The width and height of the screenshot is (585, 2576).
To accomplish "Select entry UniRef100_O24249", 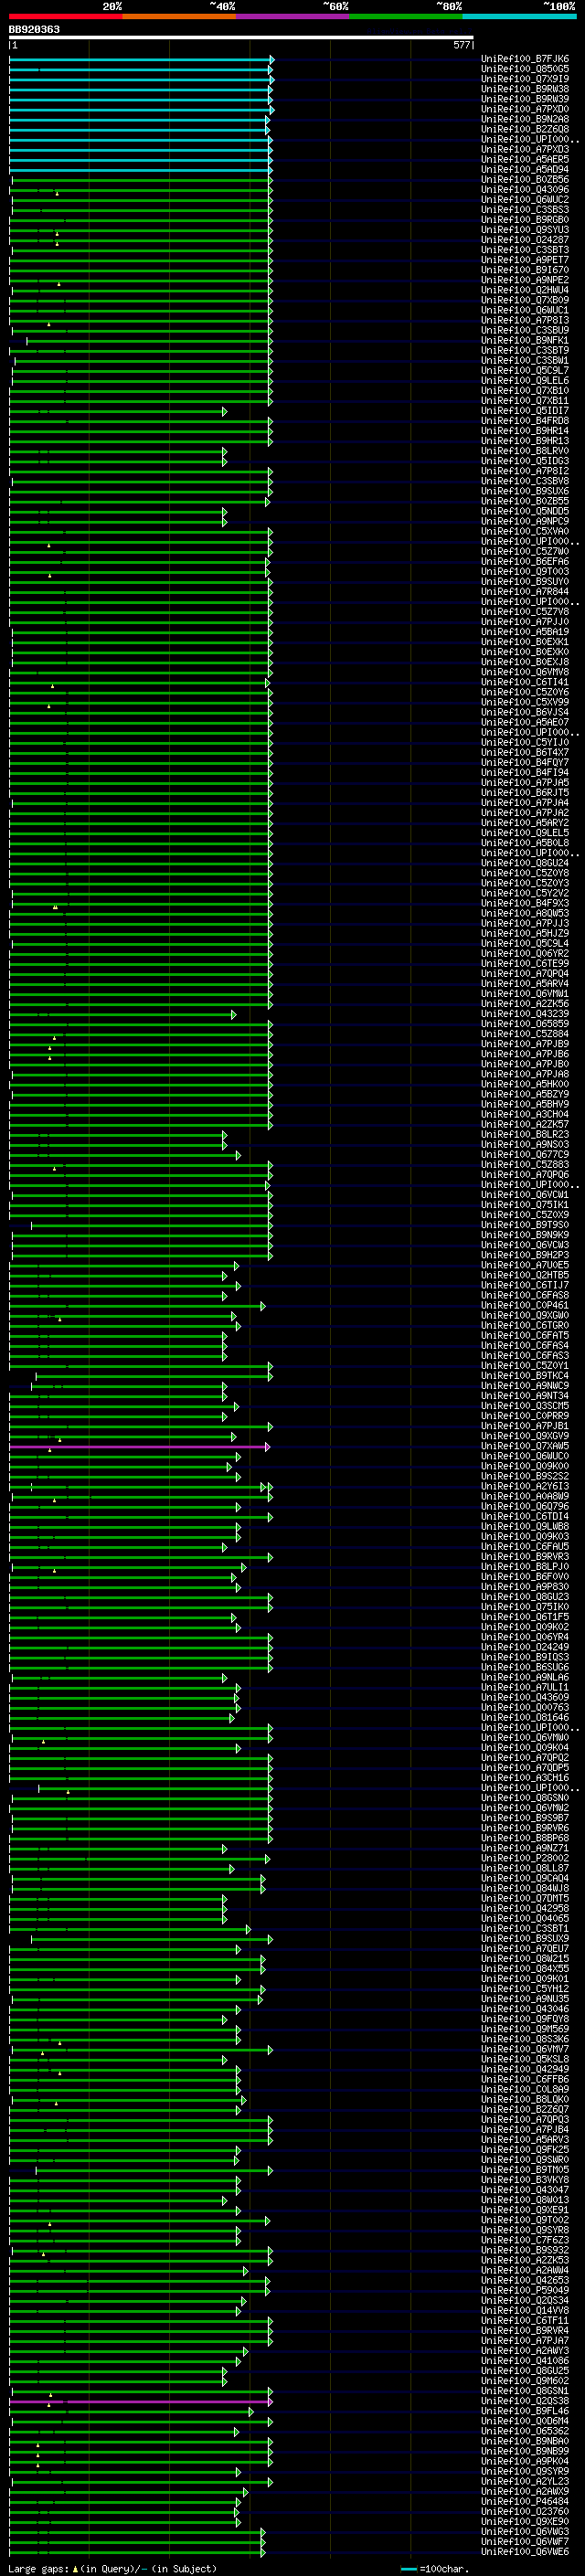I will tap(525, 1646).
